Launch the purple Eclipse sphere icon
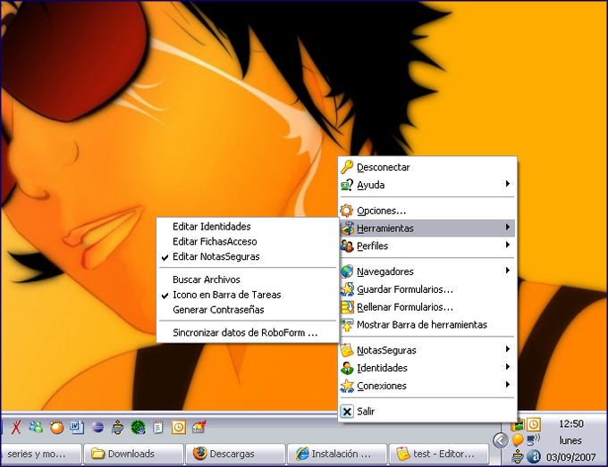The width and height of the screenshot is (608, 467). point(97,428)
